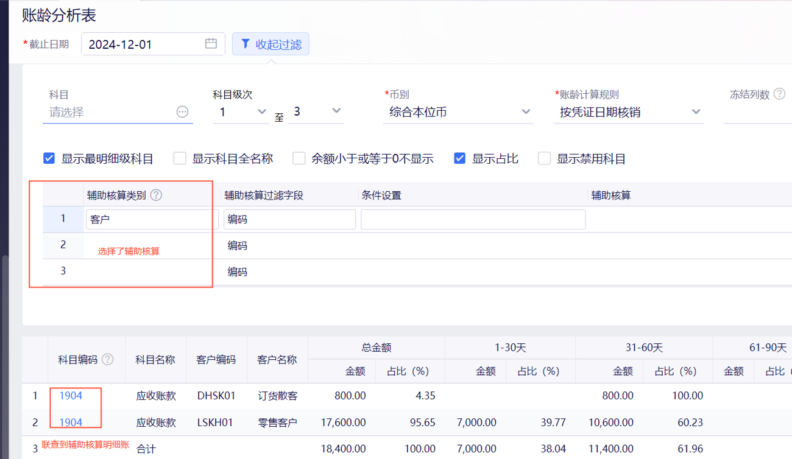
Task: Open the calendar icon in date field
Action: pyautogui.click(x=211, y=44)
